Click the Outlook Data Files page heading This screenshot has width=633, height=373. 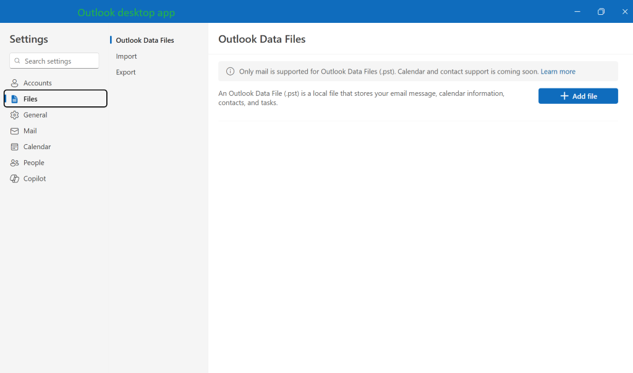point(262,39)
